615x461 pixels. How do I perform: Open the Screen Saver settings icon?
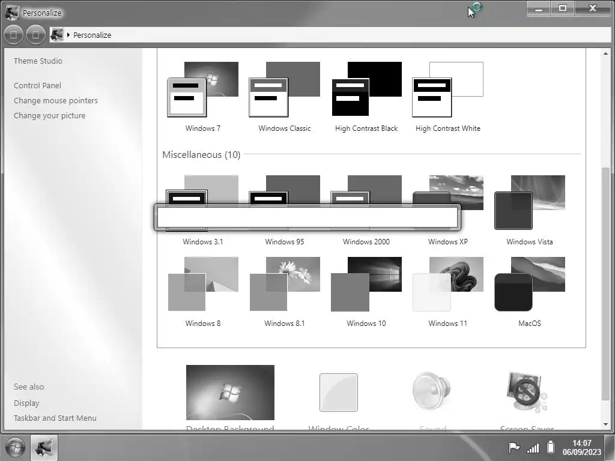526,393
